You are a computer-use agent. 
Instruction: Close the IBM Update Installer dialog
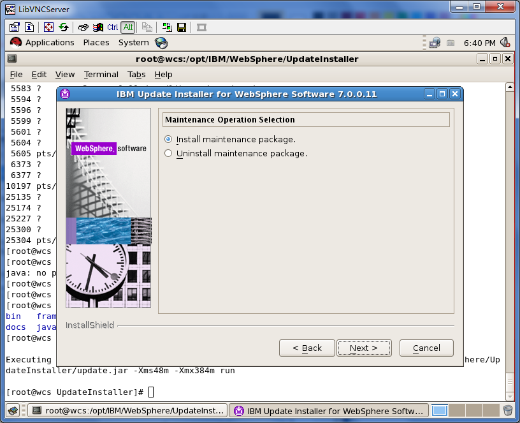pyautogui.click(x=455, y=94)
